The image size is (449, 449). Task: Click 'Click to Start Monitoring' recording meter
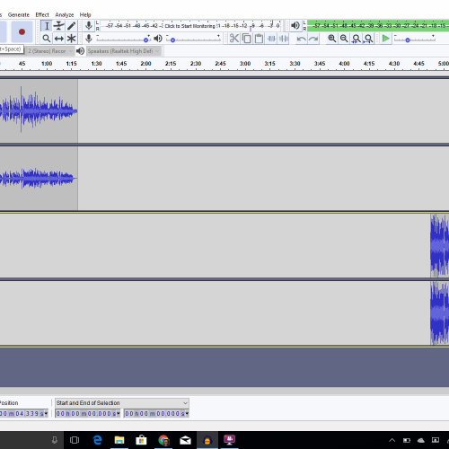(x=189, y=26)
